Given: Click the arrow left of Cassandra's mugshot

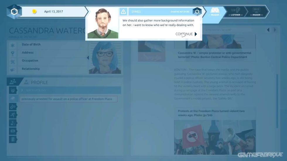Looking at the screenshot, I should 88,58.
